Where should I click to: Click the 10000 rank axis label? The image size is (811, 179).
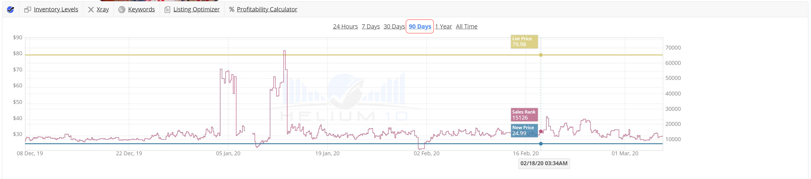pyautogui.click(x=673, y=139)
